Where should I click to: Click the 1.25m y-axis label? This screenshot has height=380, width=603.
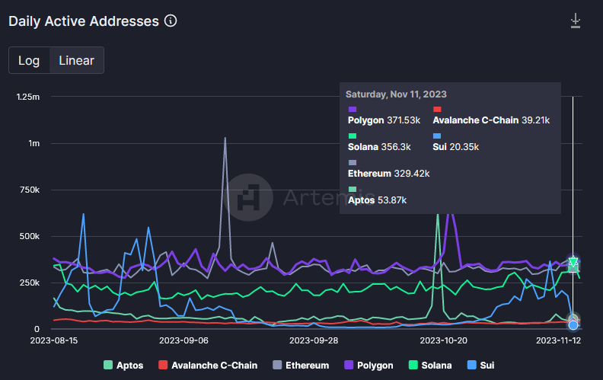click(x=27, y=97)
